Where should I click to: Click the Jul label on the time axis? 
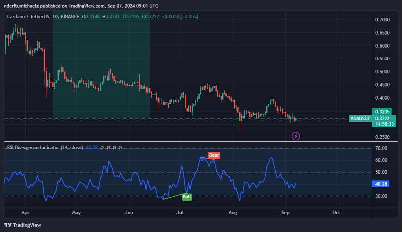(x=180, y=213)
